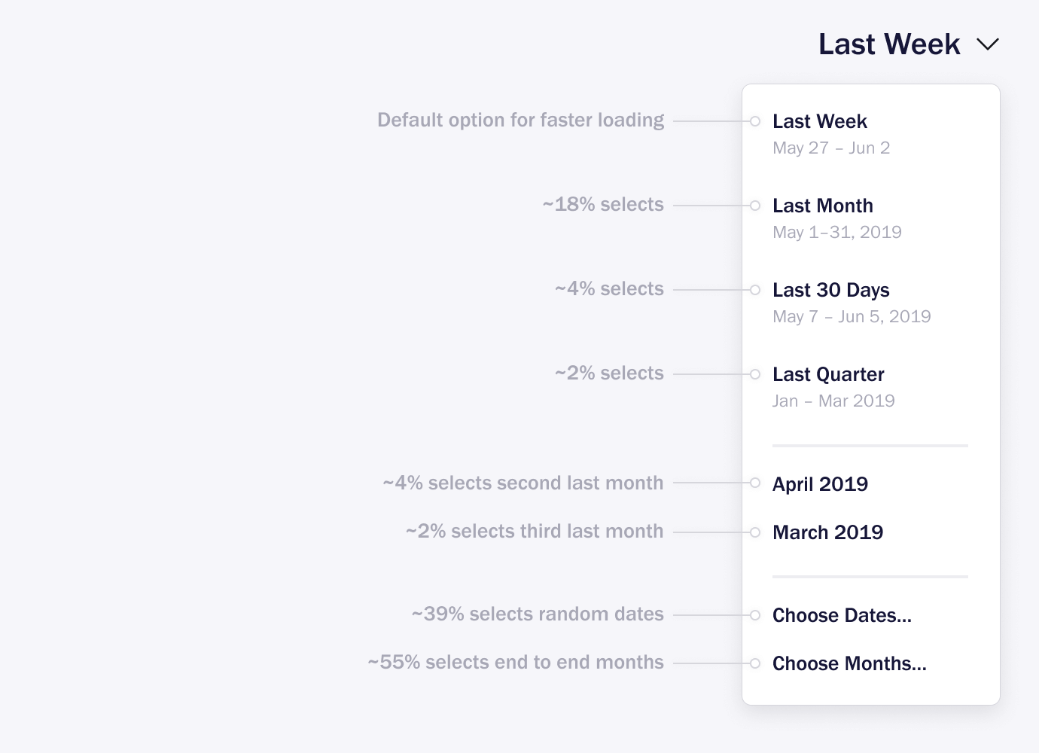Choose the Last 30 Days option
The image size is (1039, 753).
tap(831, 290)
